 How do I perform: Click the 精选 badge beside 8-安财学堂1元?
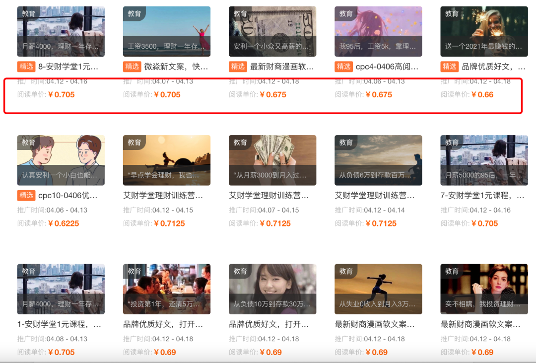pos(26,67)
